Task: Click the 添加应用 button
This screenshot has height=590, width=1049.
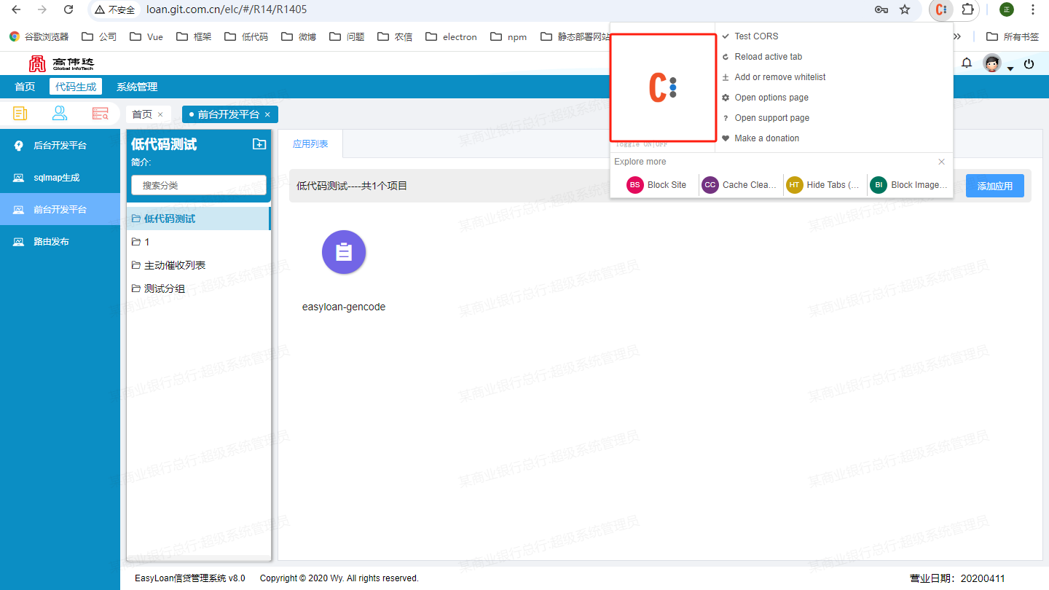Action: (994, 186)
